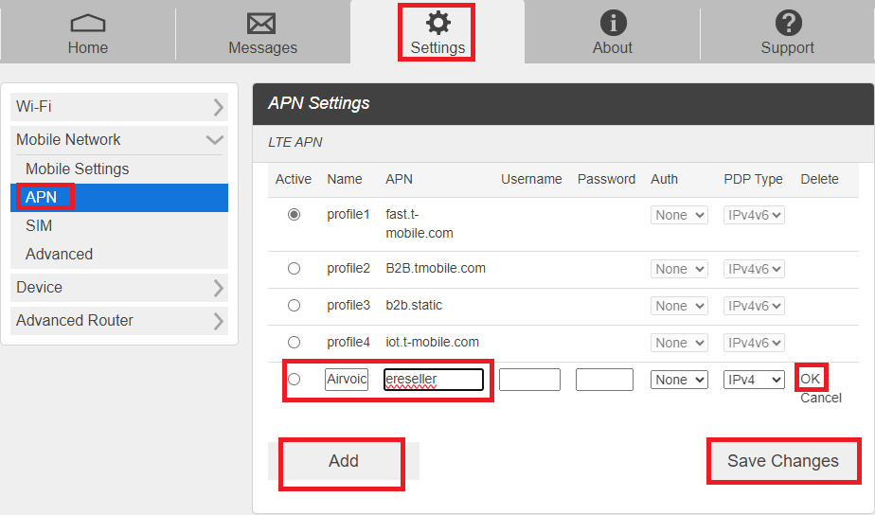Click the Messages envelope icon
The image size is (875, 515).
pos(261,24)
